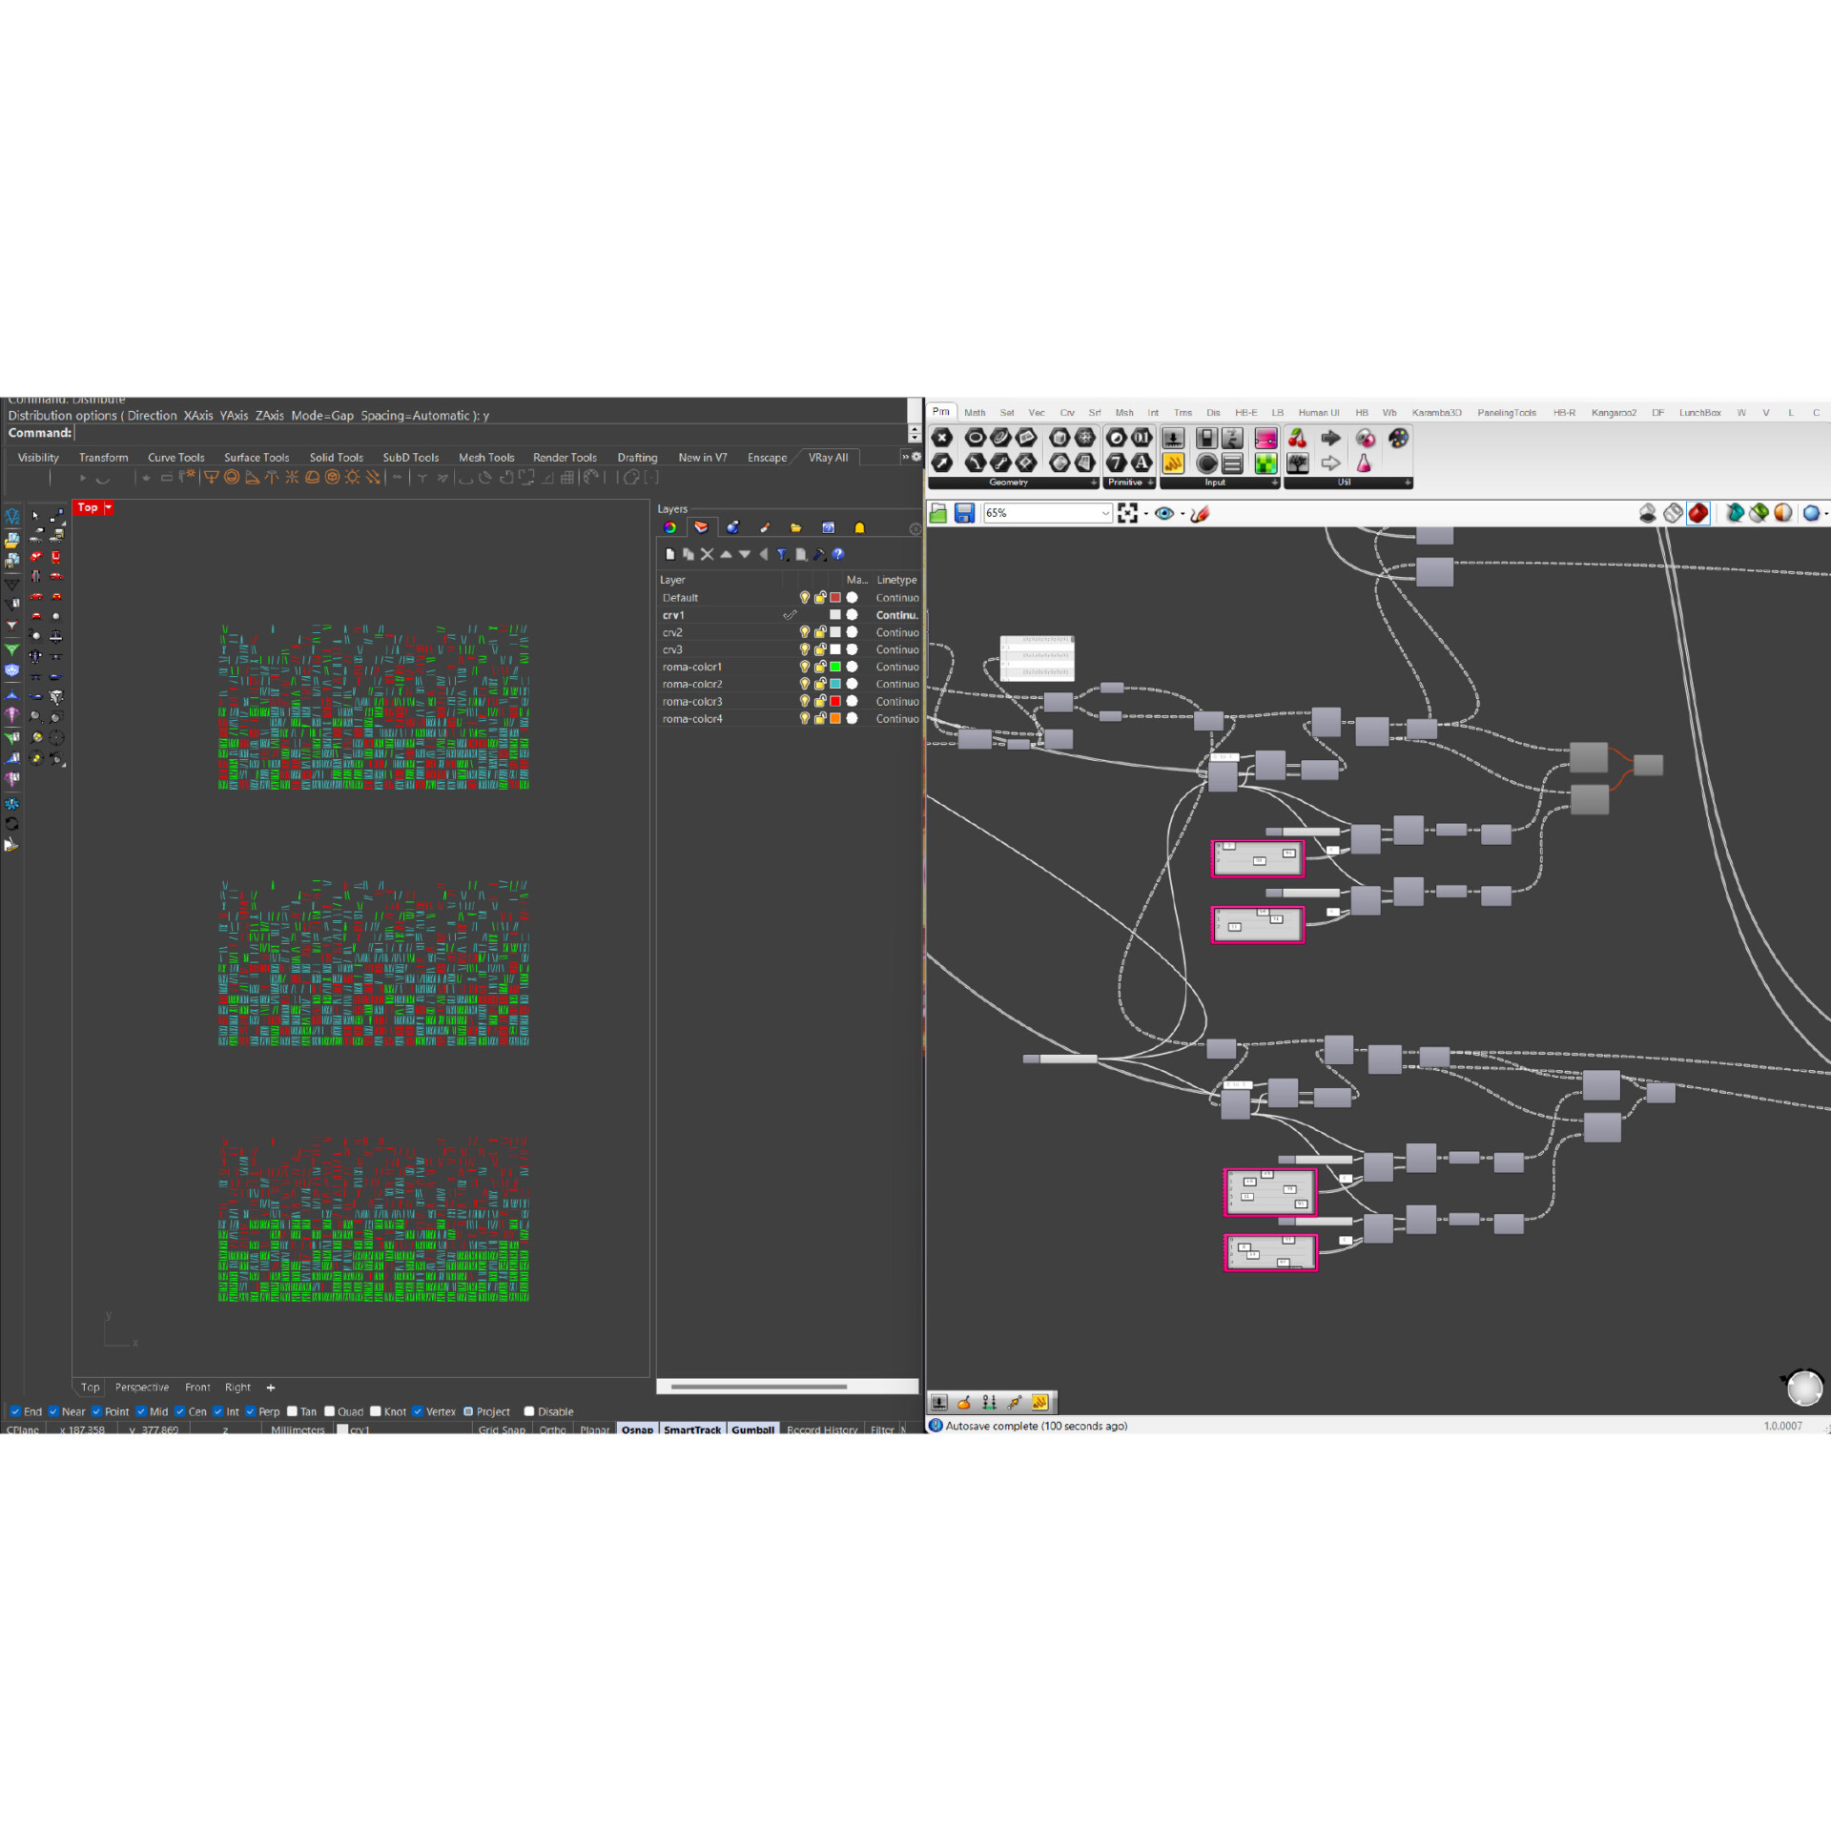Toggle the Gumball status bar button
This screenshot has width=1831, height=1831.
click(752, 1430)
